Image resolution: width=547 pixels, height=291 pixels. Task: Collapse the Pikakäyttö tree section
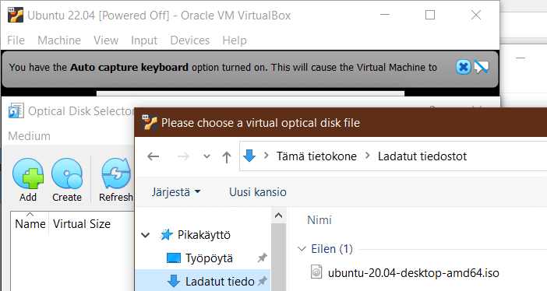coord(146,235)
